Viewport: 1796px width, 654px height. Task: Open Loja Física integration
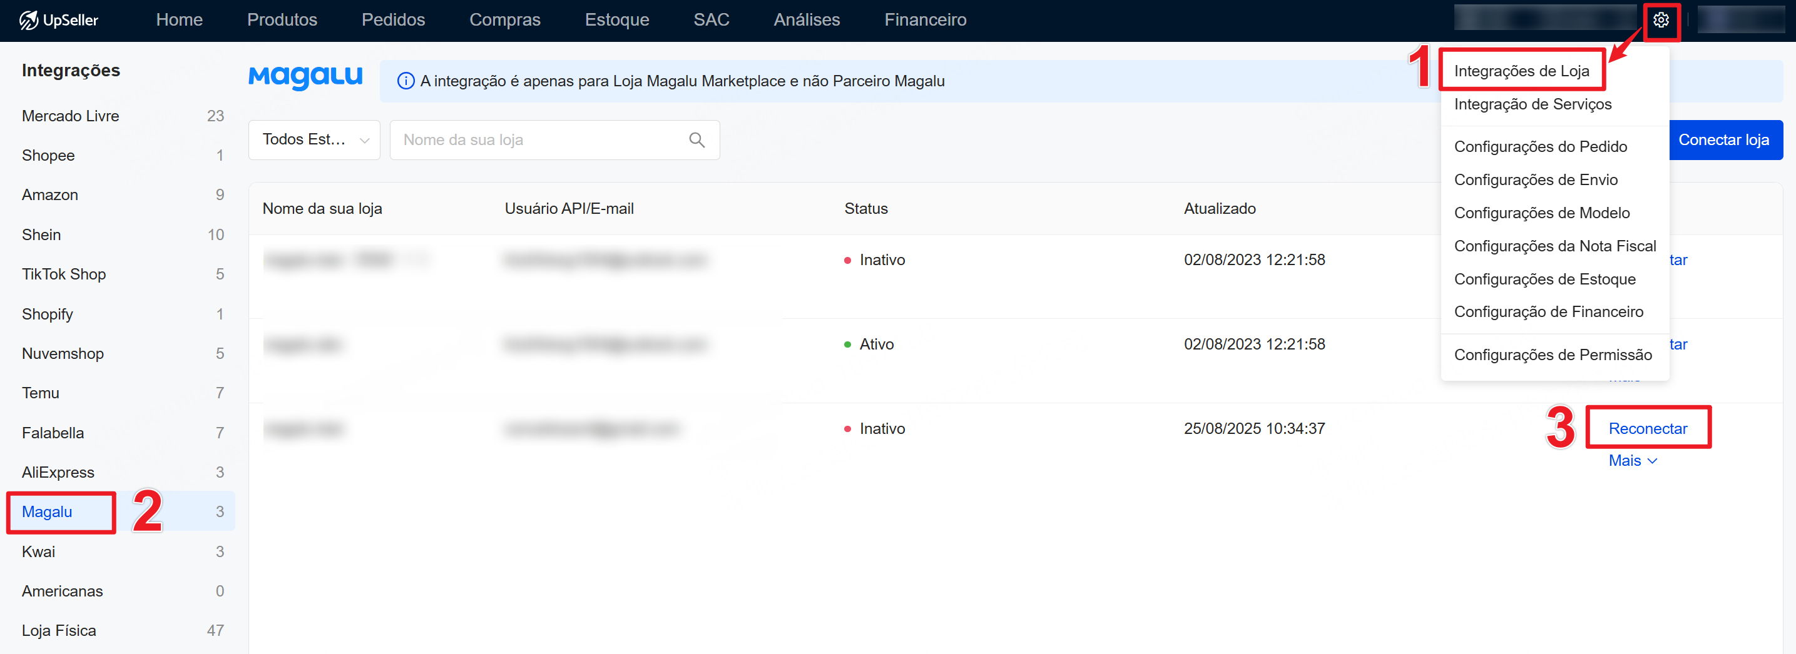click(59, 630)
